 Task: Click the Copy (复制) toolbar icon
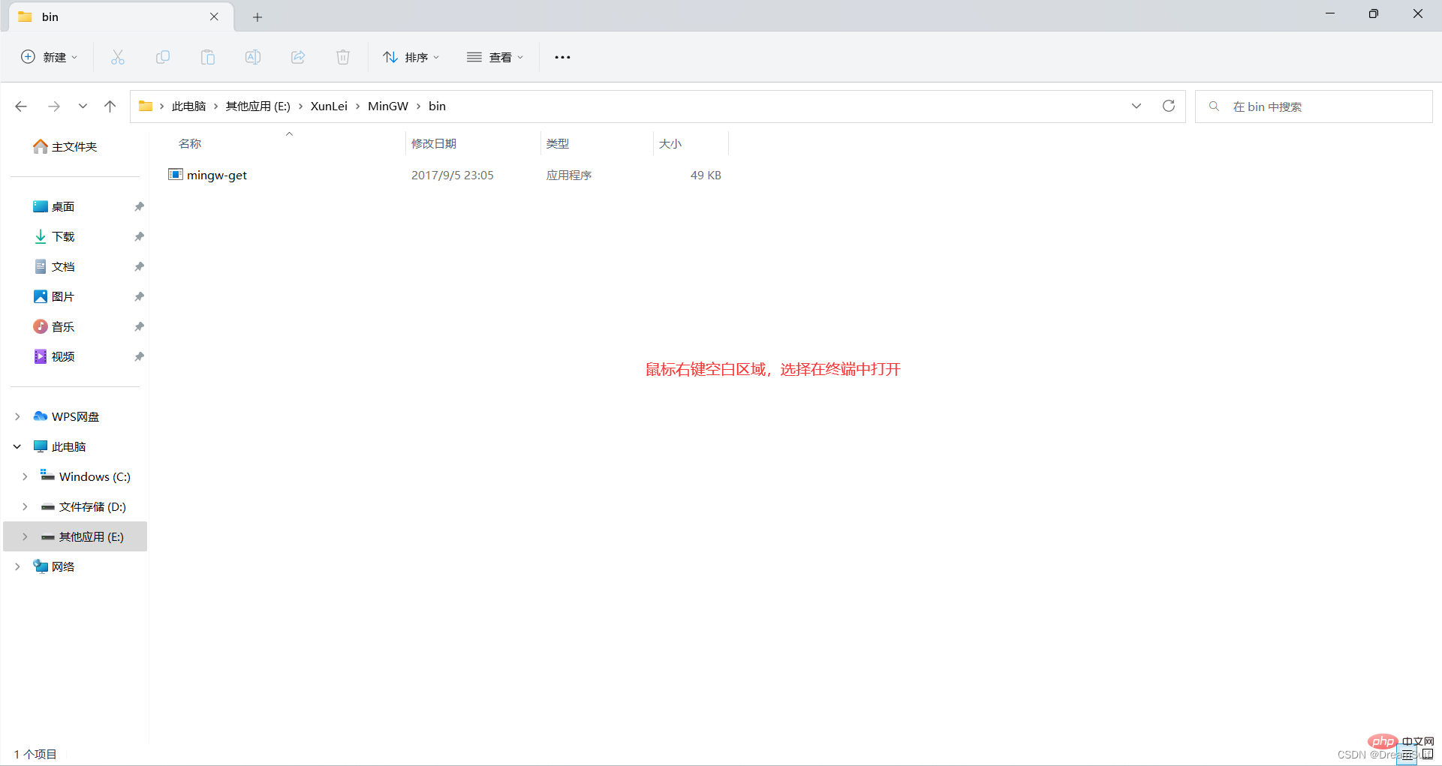[163, 57]
